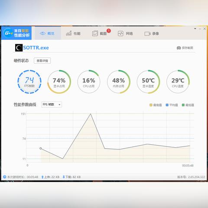Click the 50℃ 显卡温度 GPU temperature gauge

point(148,82)
